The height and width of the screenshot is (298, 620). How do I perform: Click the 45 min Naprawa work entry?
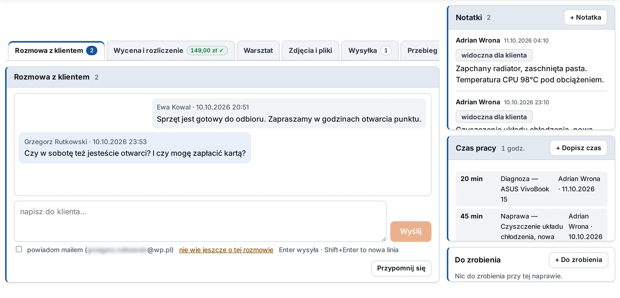[531, 225]
